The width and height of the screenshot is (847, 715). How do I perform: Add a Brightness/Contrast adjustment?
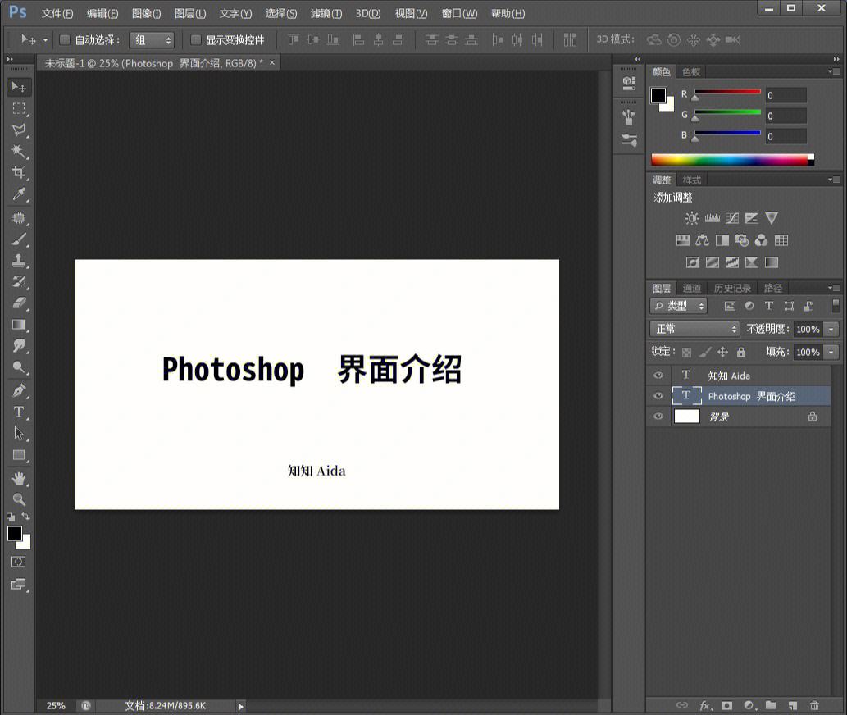692,218
